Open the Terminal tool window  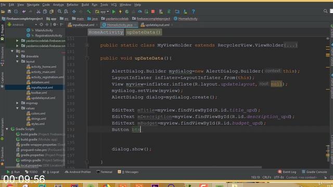pyautogui.click(x=104, y=172)
